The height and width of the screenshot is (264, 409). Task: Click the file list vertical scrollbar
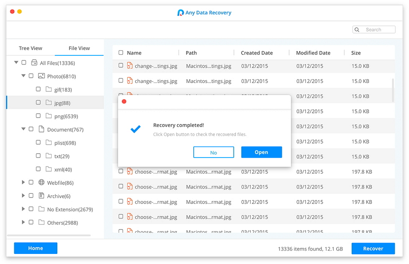(x=393, y=90)
